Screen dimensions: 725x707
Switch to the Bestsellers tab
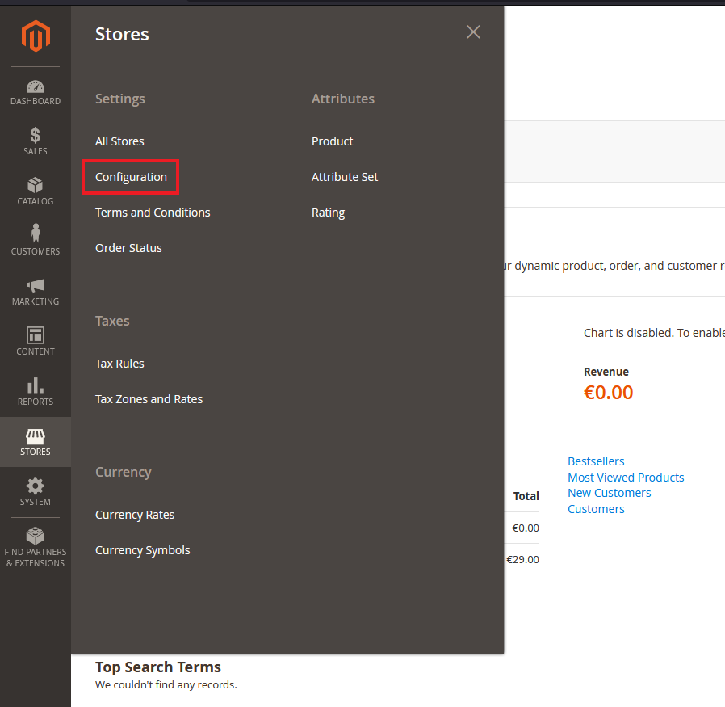(x=596, y=461)
